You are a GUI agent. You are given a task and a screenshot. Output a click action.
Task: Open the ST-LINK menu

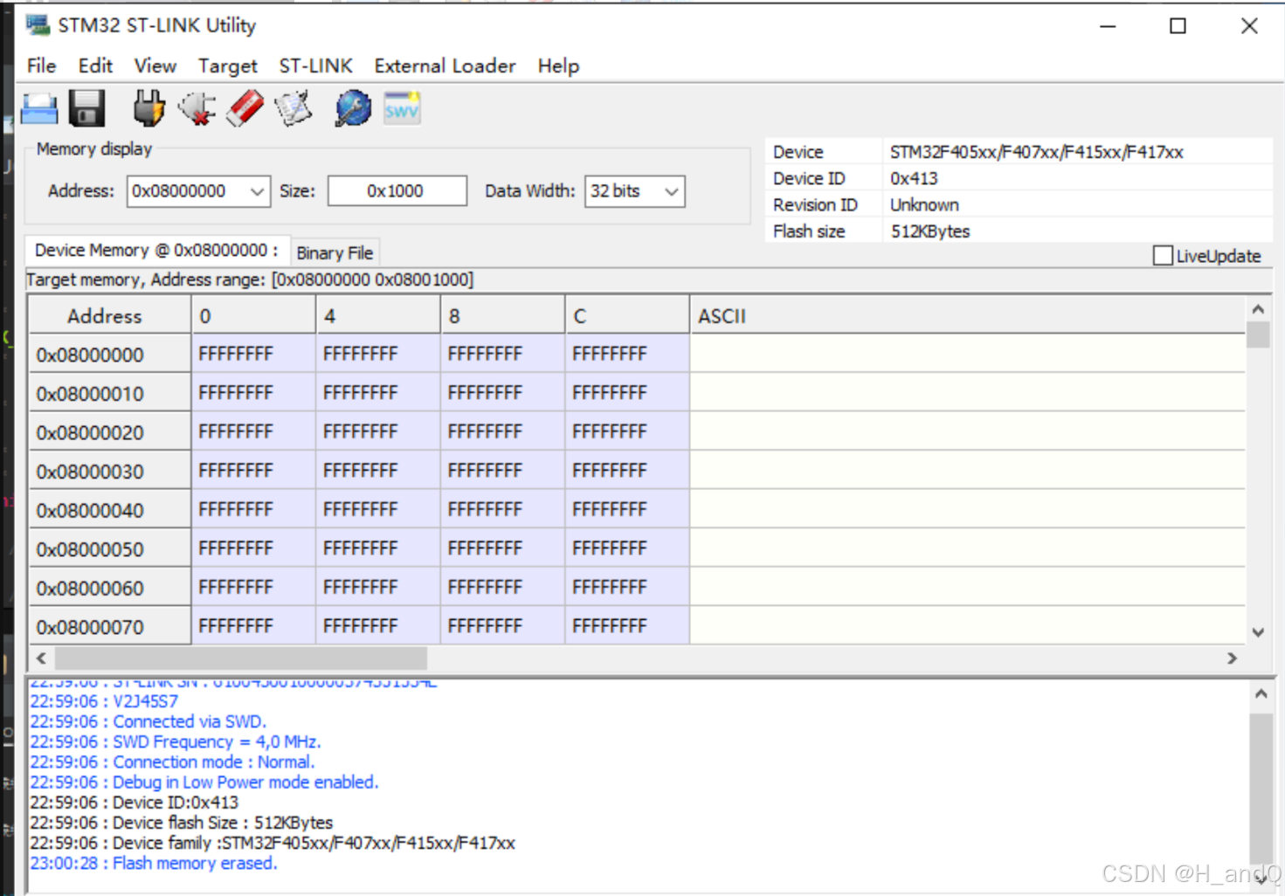tap(315, 66)
